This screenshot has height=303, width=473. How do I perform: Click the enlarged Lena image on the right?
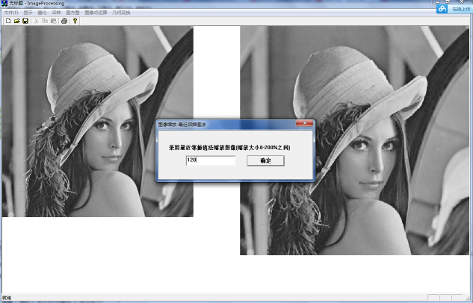point(354,140)
